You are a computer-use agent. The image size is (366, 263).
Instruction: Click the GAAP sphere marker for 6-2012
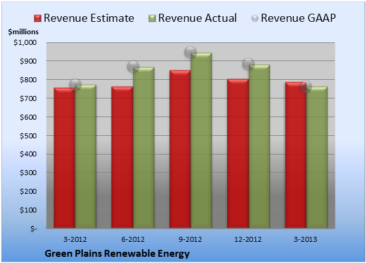pos(133,67)
